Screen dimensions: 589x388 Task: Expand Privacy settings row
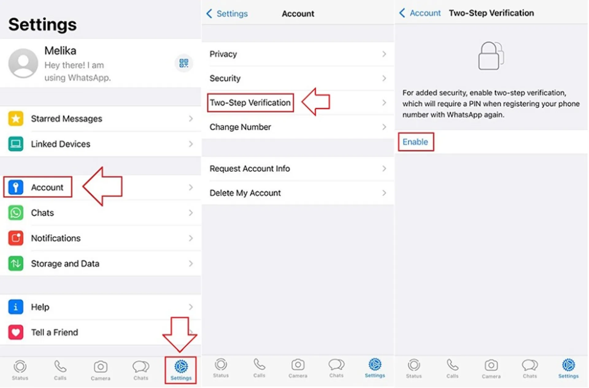(296, 55)
